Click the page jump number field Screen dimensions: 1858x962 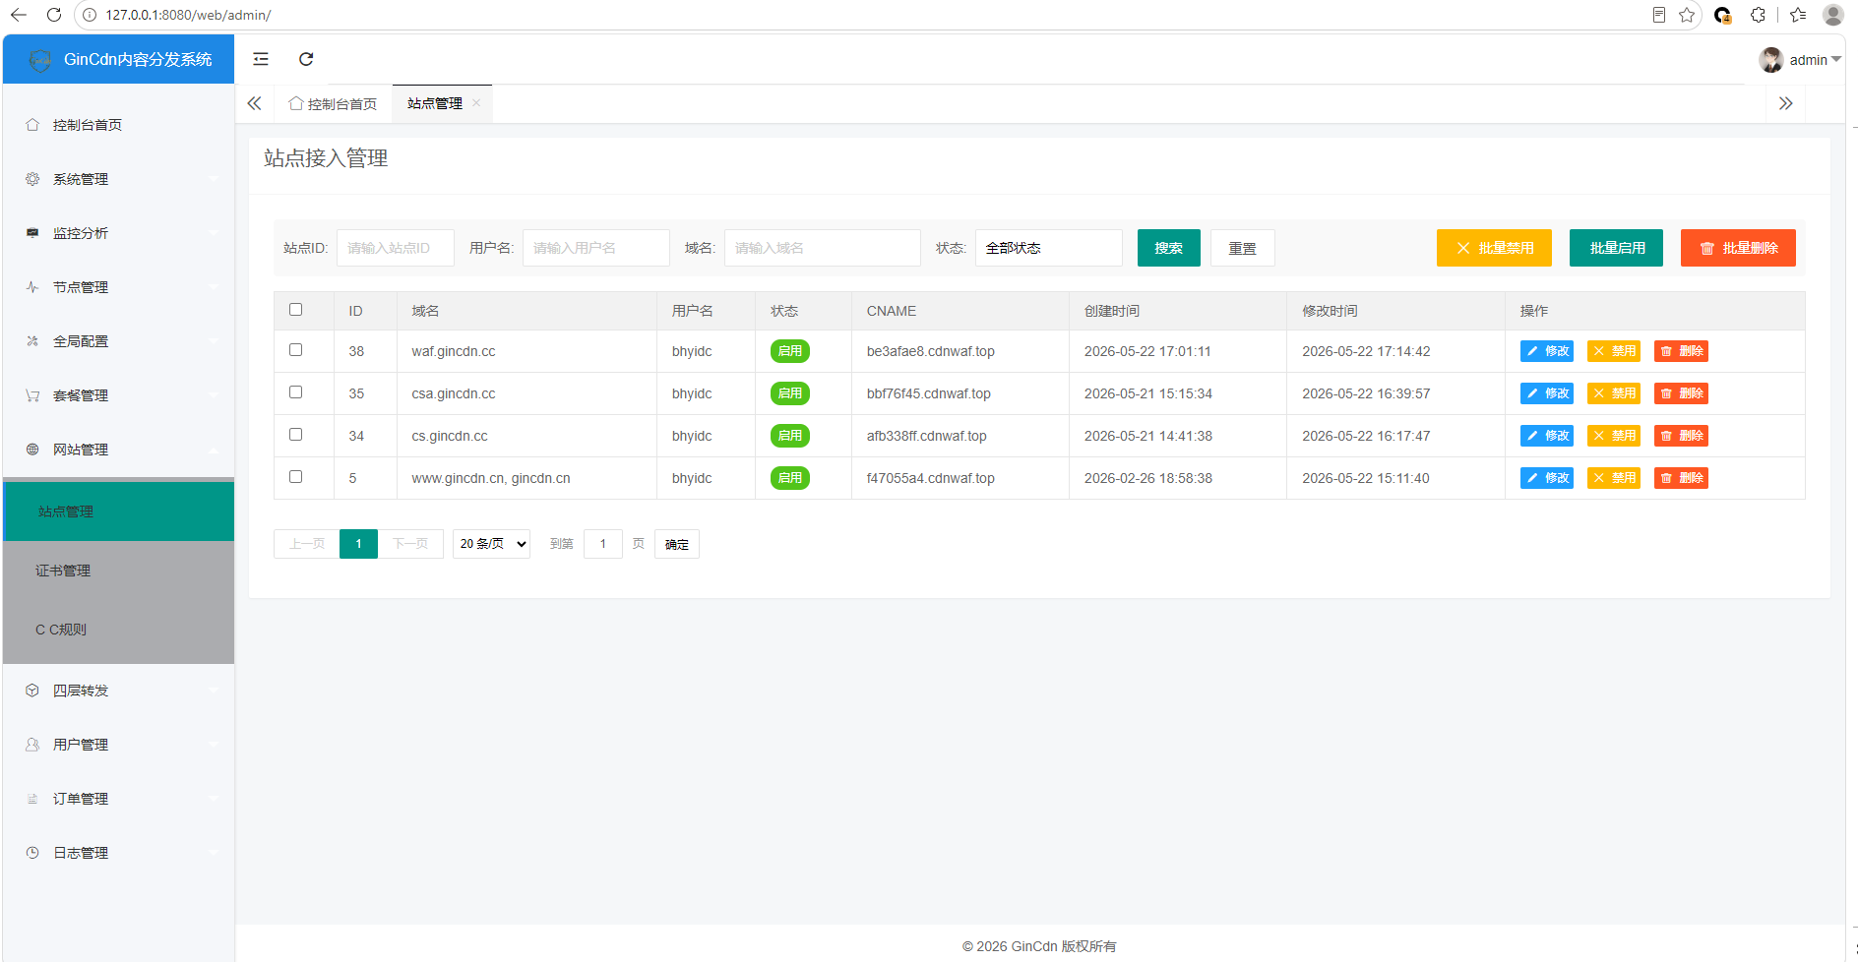[x=603, y=544]
